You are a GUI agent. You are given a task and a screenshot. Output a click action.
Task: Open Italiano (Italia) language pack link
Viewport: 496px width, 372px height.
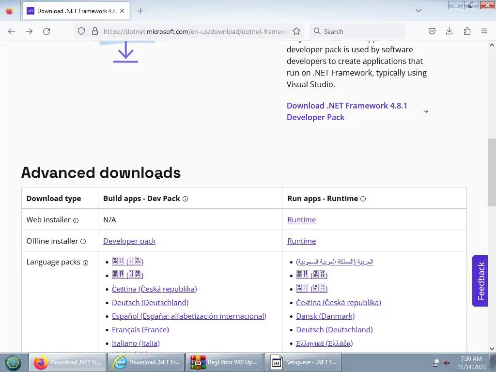point(136,343)
